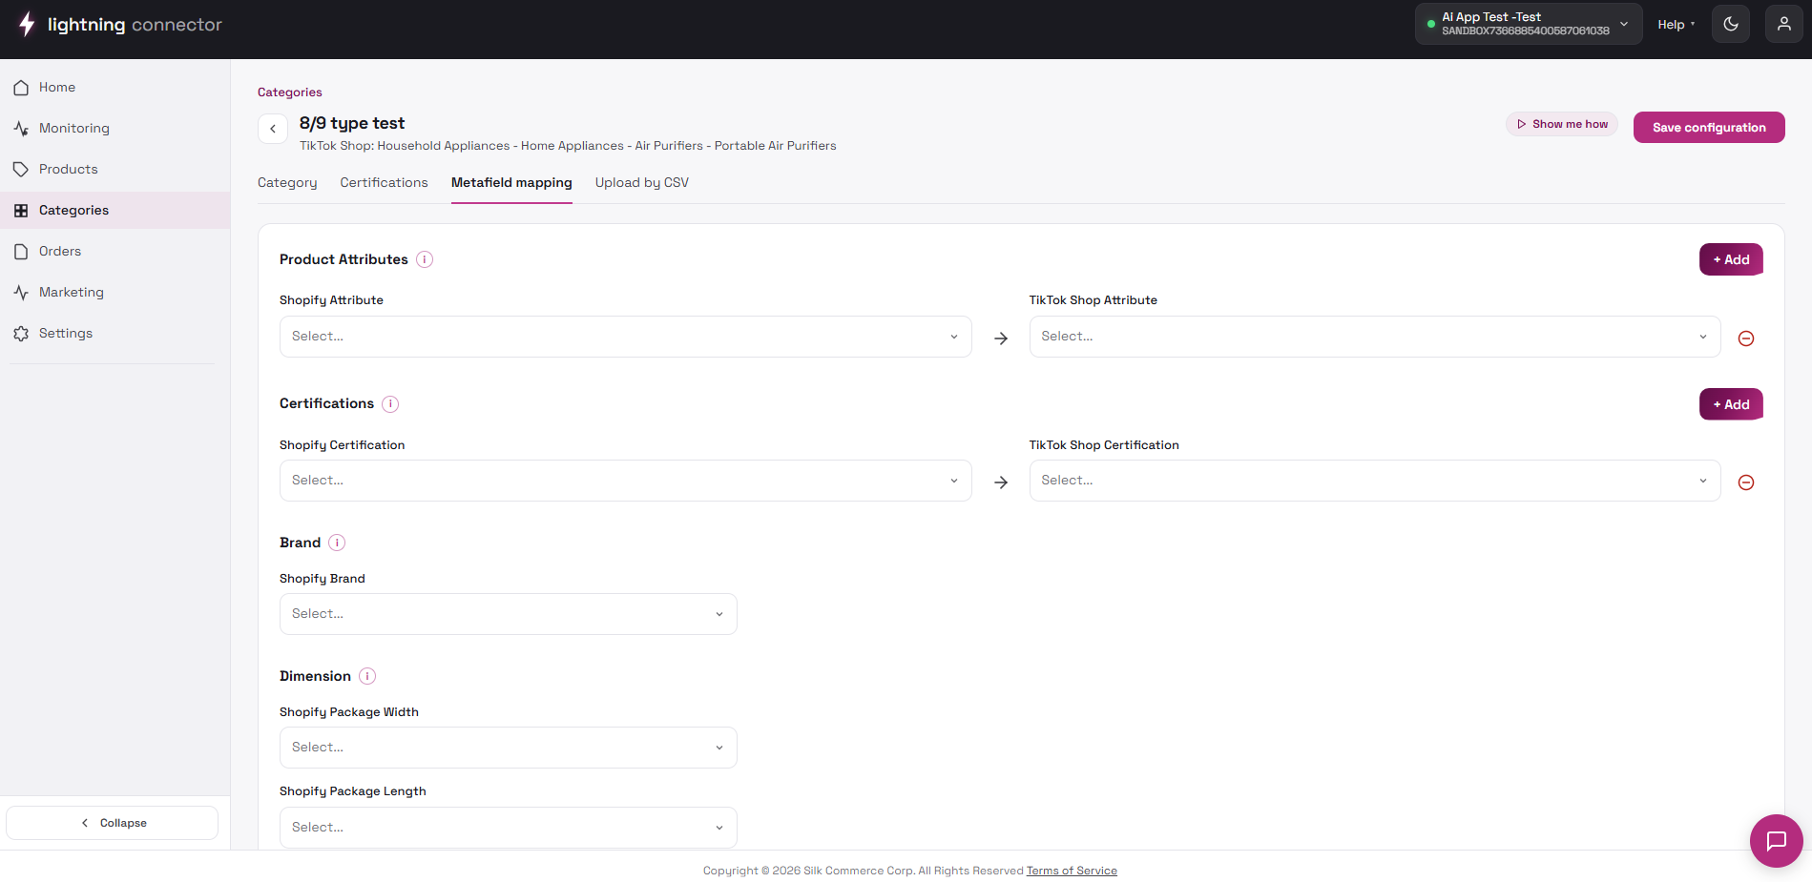Click the Categories grid icon in sidebar

click(21, 211)
